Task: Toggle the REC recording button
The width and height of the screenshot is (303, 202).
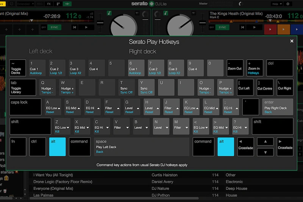Action: pyautogui.click(x=40, y=4)
